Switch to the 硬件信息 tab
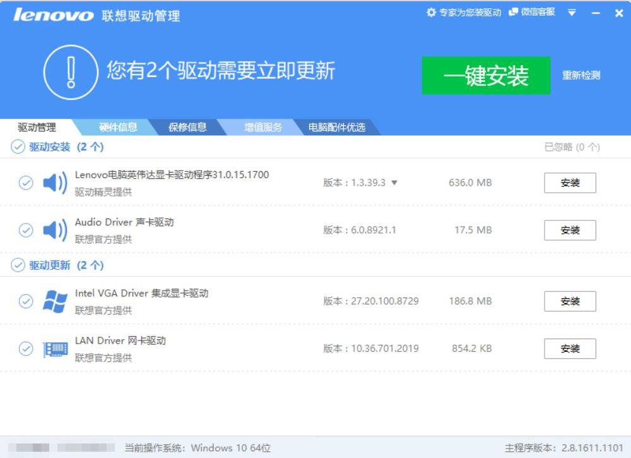 pyautogui.click(x=118, y=127)
